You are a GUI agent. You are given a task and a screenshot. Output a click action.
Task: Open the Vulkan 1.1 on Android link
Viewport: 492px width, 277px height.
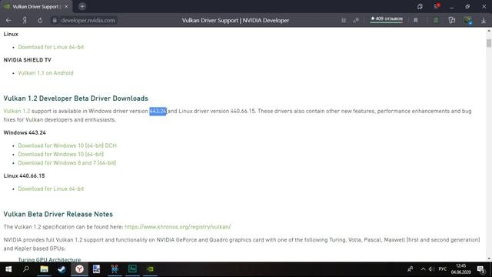pyautogui.click(x=45, y=73)
